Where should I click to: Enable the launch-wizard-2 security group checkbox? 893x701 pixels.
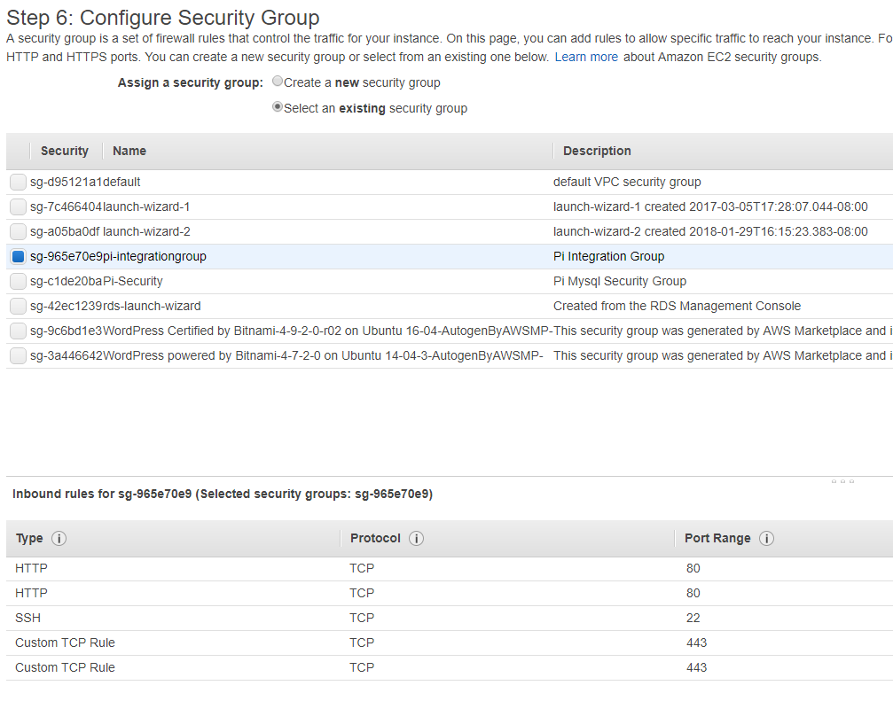click(19, 231)
